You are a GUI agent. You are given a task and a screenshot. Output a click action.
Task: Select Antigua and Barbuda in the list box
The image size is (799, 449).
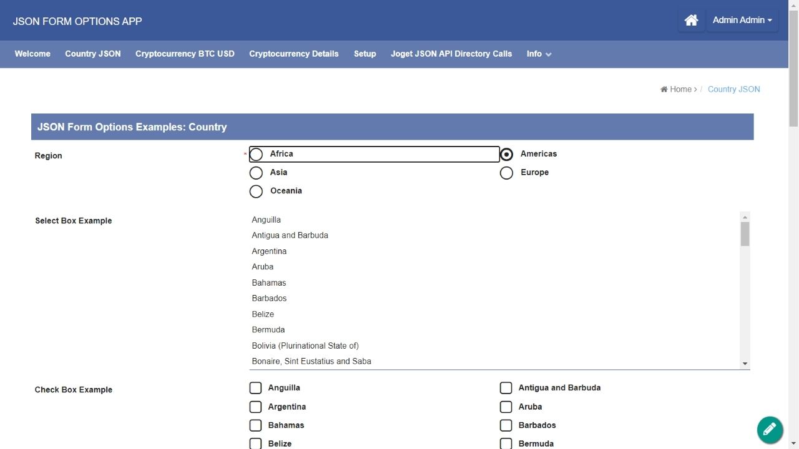click(494, 235)
